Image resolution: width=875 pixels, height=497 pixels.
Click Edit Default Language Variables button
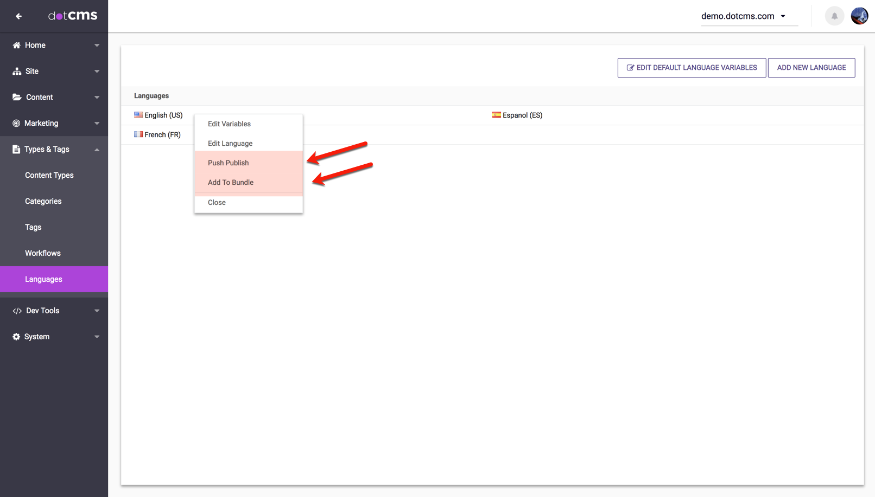click(x=692, y=68)
